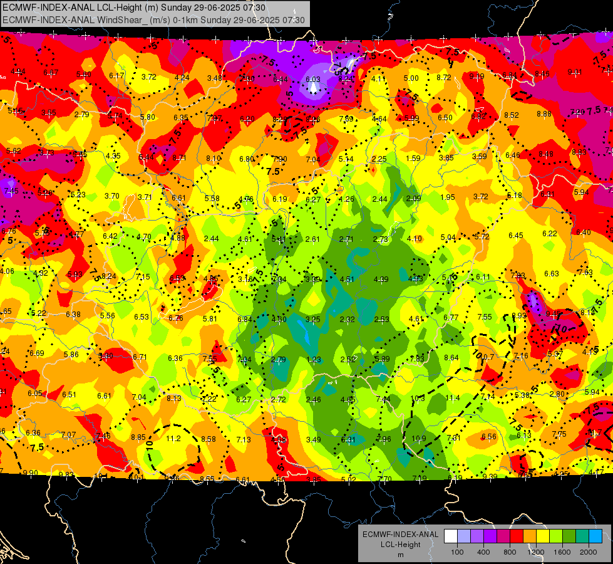
Task: Click the legend label LCL-Height
Action: [400, 545]
